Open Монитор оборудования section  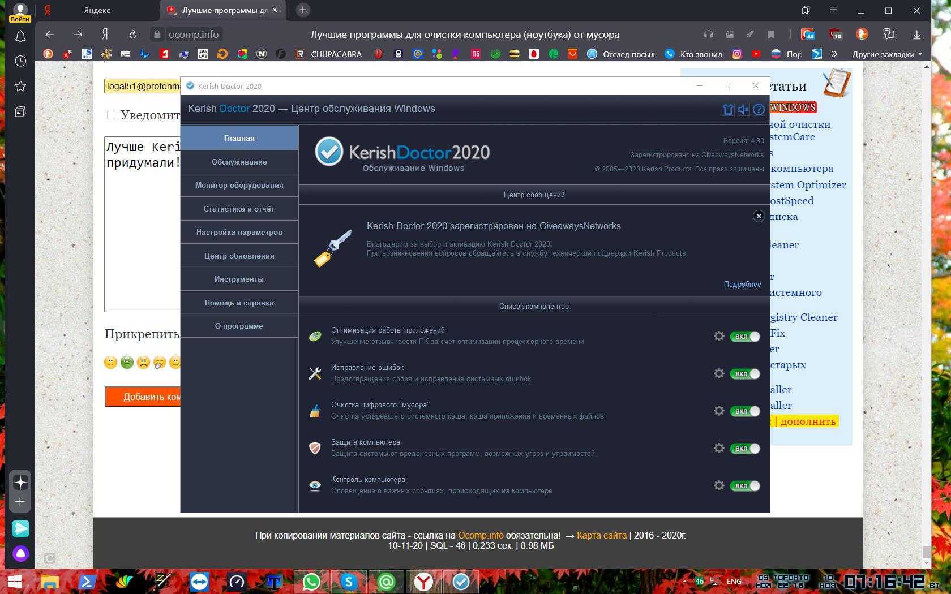239,185
